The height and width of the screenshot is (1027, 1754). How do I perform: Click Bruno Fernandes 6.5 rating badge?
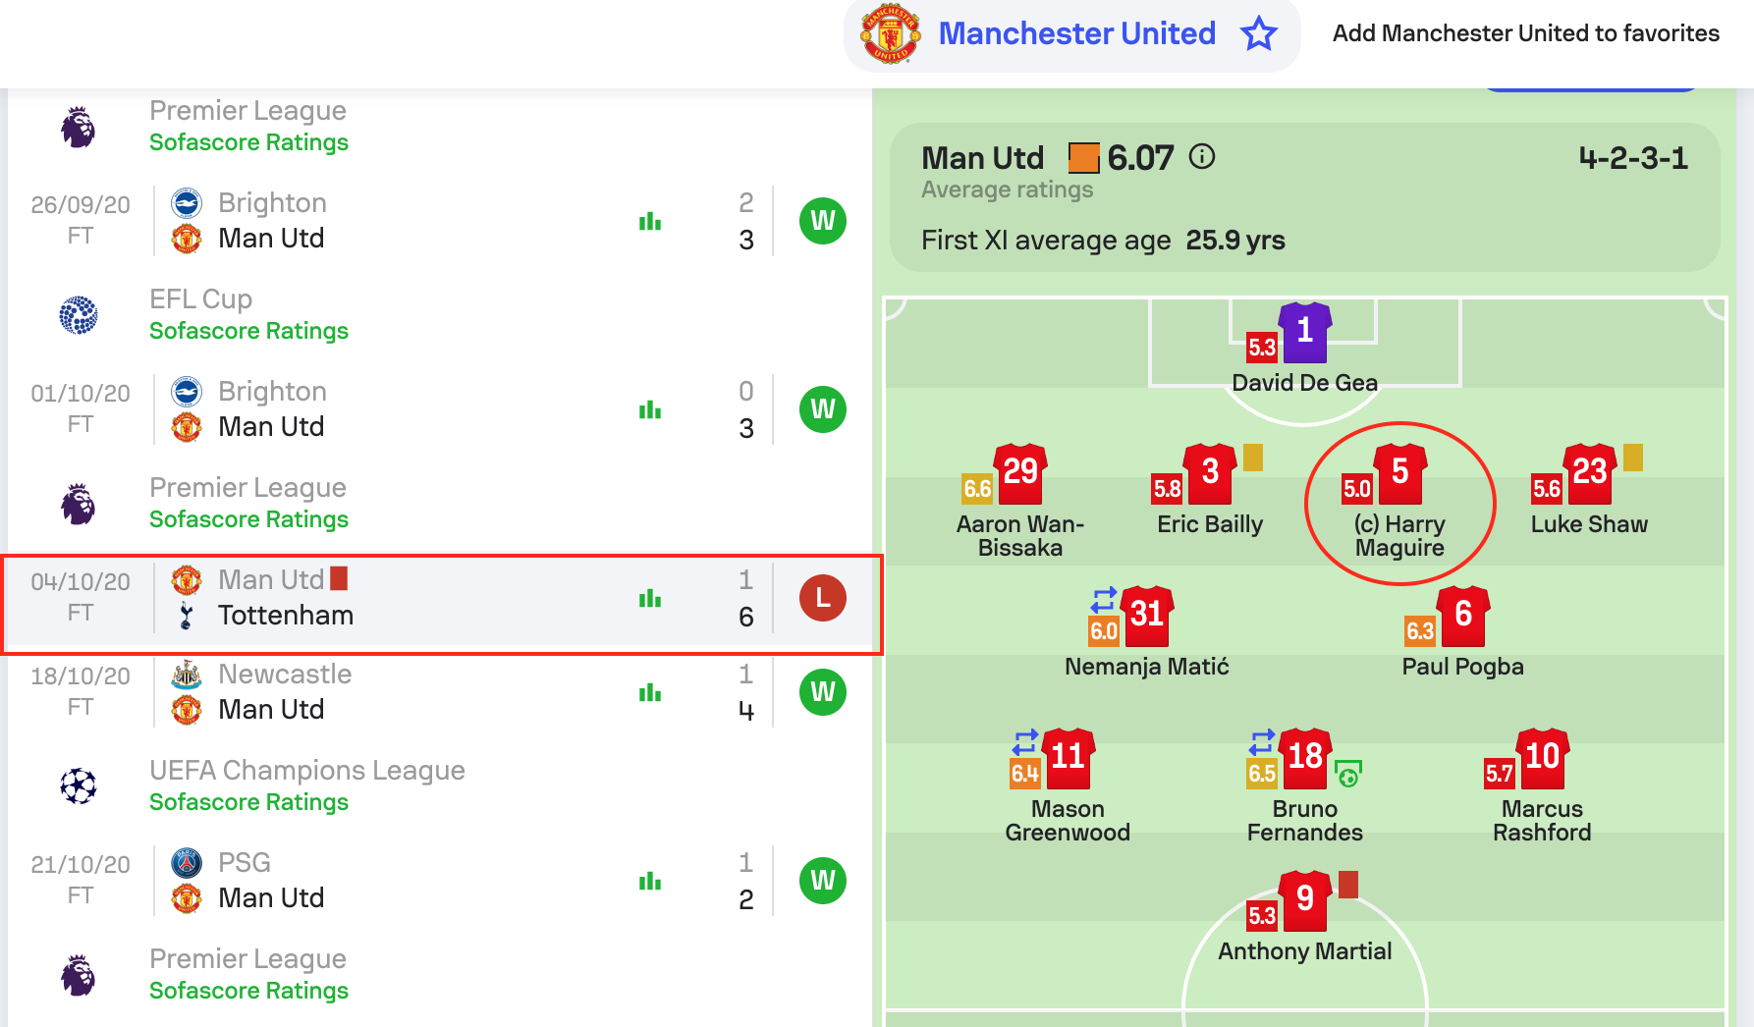[x=1262, y=774]
